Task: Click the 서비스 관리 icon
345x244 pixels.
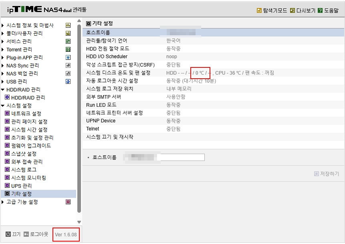Action: 68,41
